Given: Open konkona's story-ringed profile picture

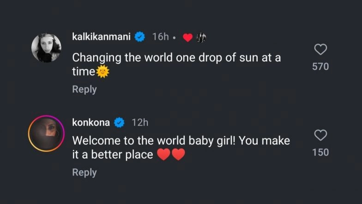Looking at the screenshot, I should 46,133.
